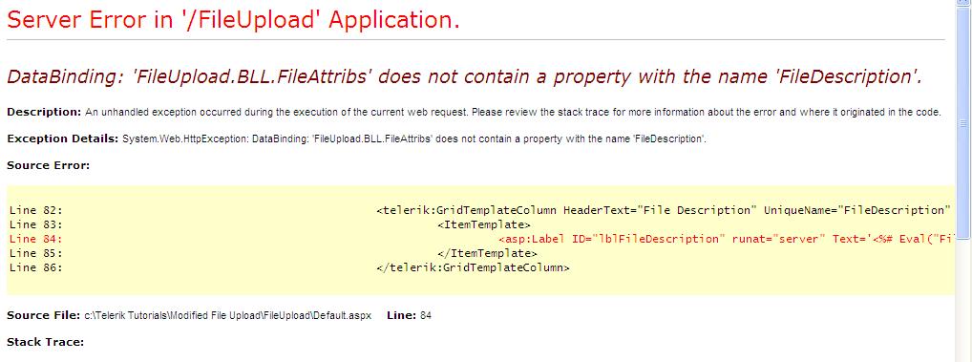Click the 'Line 83:' label
The image size is (972, 362).
pos(36,224)
